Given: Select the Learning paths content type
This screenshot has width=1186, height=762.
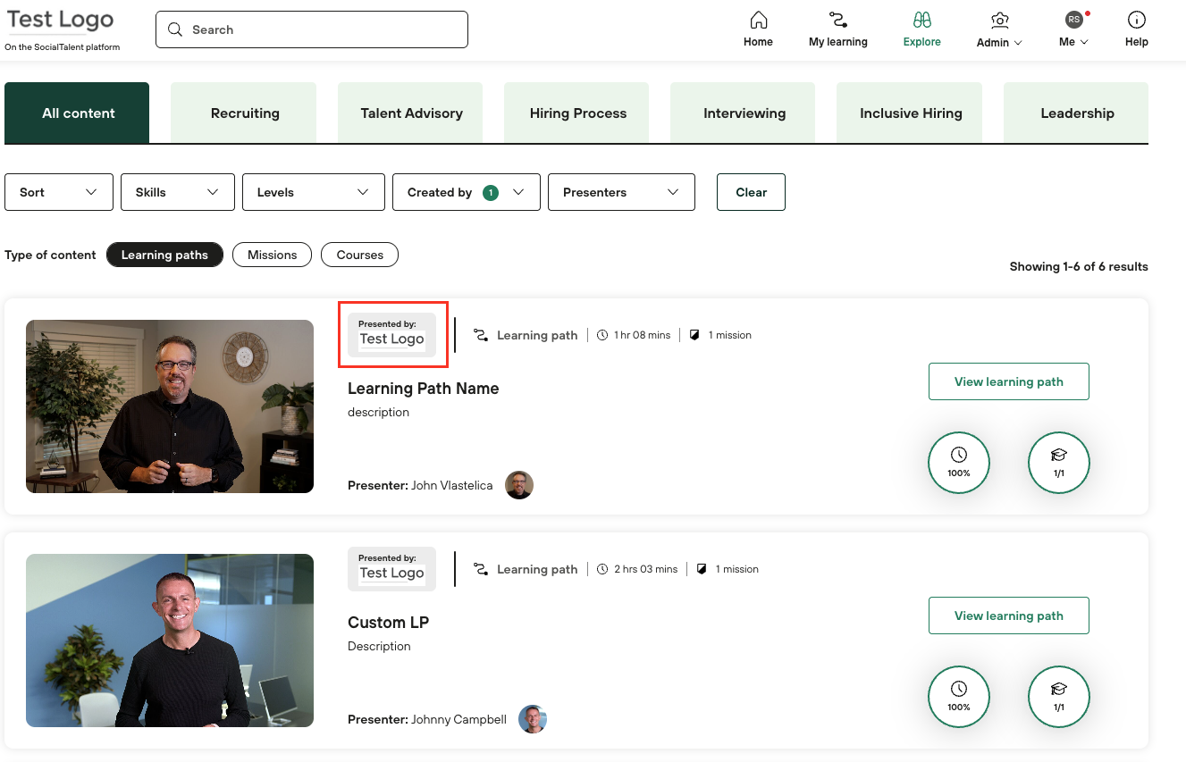Looking at the screenshot, I should tap(164, 255).
